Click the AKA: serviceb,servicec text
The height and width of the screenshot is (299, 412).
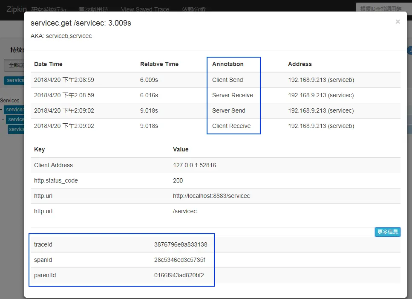pyautogui.click(x=61, y=36)
